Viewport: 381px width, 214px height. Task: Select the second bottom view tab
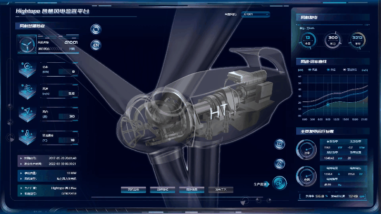point(162,189)
